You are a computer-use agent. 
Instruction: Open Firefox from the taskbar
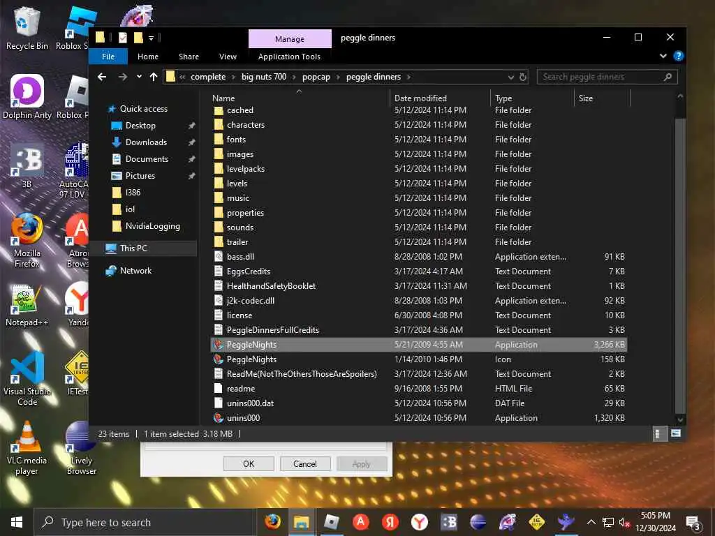273,522
